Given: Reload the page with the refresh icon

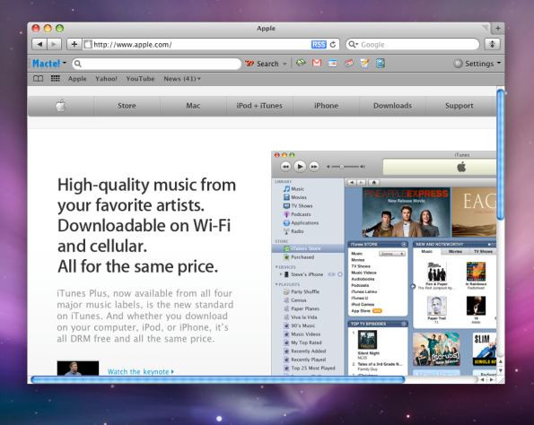Looking at the screenshot, I should 333,45.
